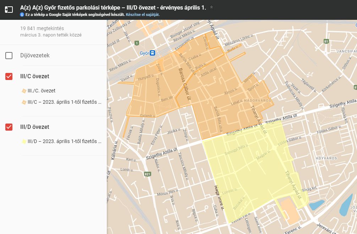Select 'III/C – 2023. április 1-től fizetős' item
The width and height of the screenshot is (357, 234).
pos(64,102)
